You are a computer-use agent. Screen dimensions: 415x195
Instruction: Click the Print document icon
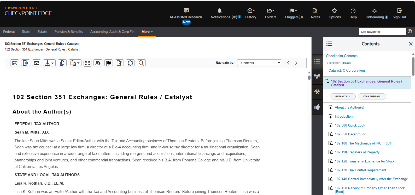[15, 63]
